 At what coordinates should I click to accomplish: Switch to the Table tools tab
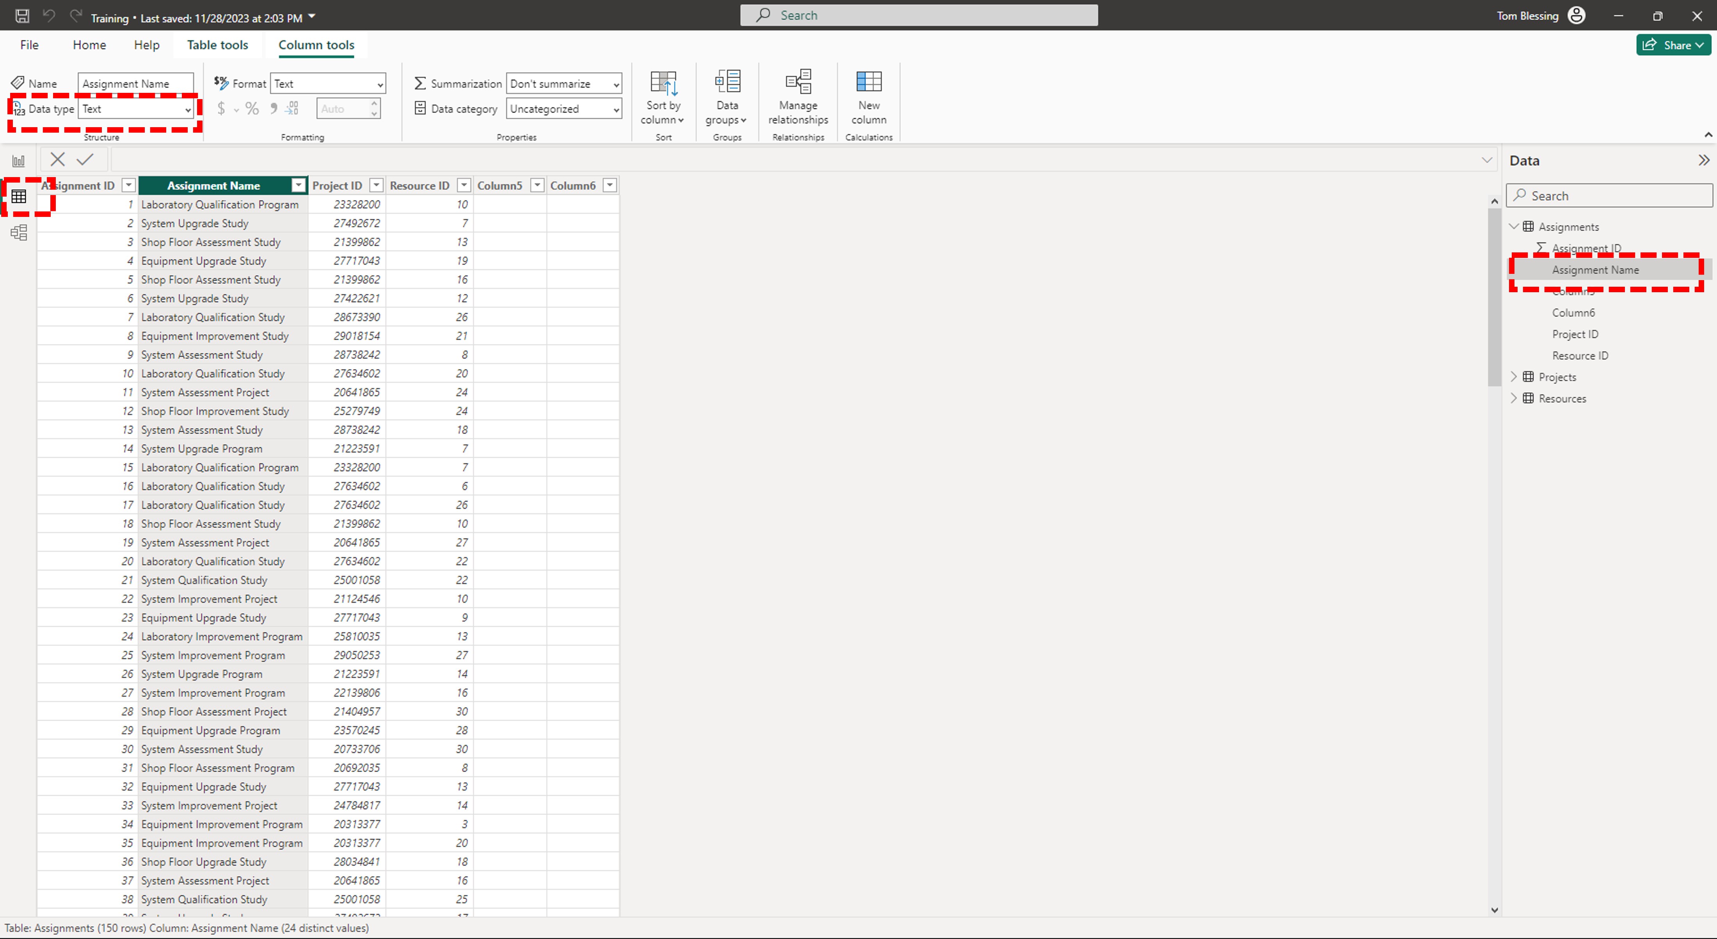(x=217, y=44)
